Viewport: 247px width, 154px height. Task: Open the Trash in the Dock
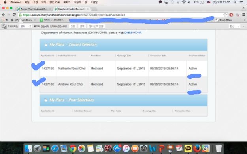click(219, 148)
